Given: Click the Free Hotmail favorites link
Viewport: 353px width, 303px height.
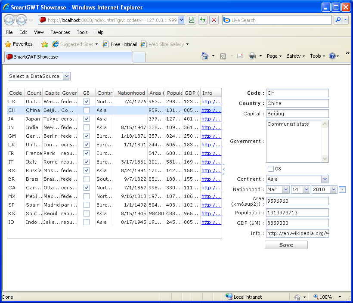Looking at the screenshot, I should pyautogui.click(x=120, y=44).
